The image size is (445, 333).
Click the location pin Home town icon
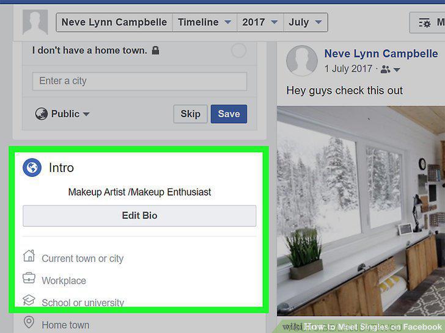pos(29,322)
